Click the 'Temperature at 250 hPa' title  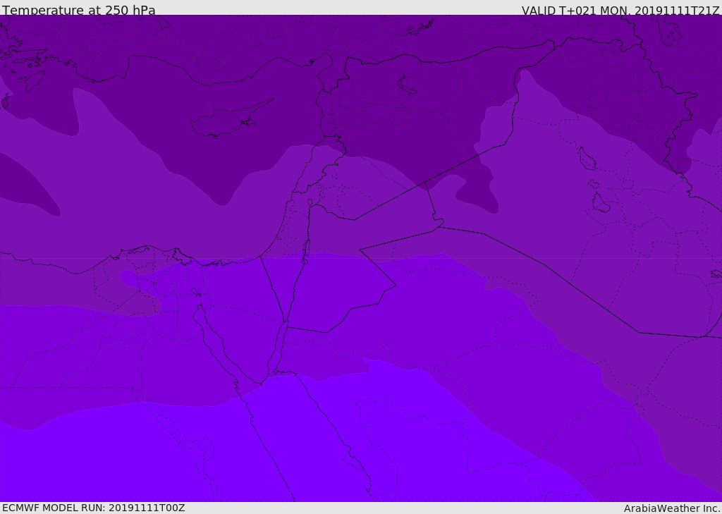point(78,11)
